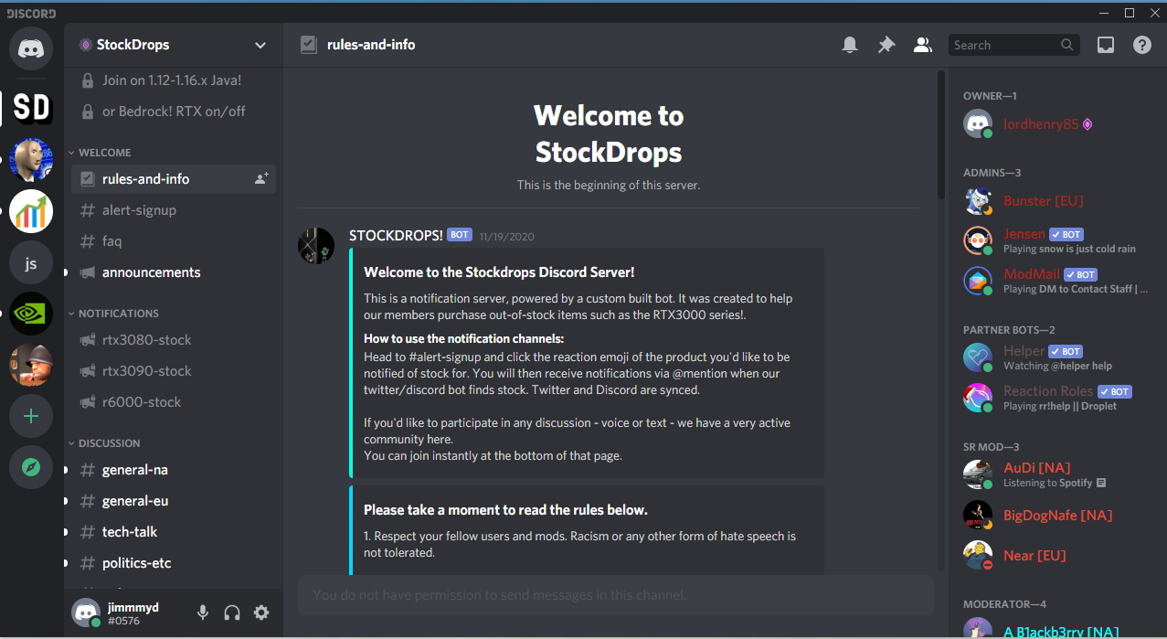Click the STOCKDROPS! bot username
1167x639 pixels.
396,235
